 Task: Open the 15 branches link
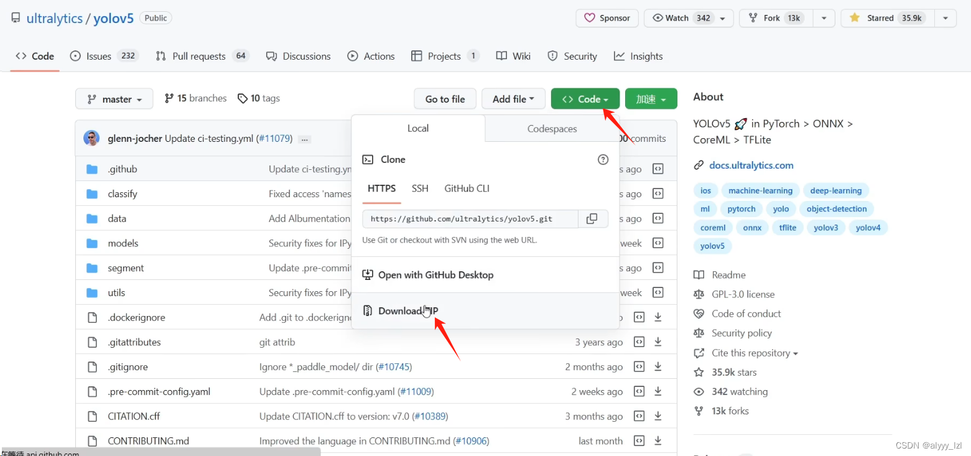tap(195, 98)
